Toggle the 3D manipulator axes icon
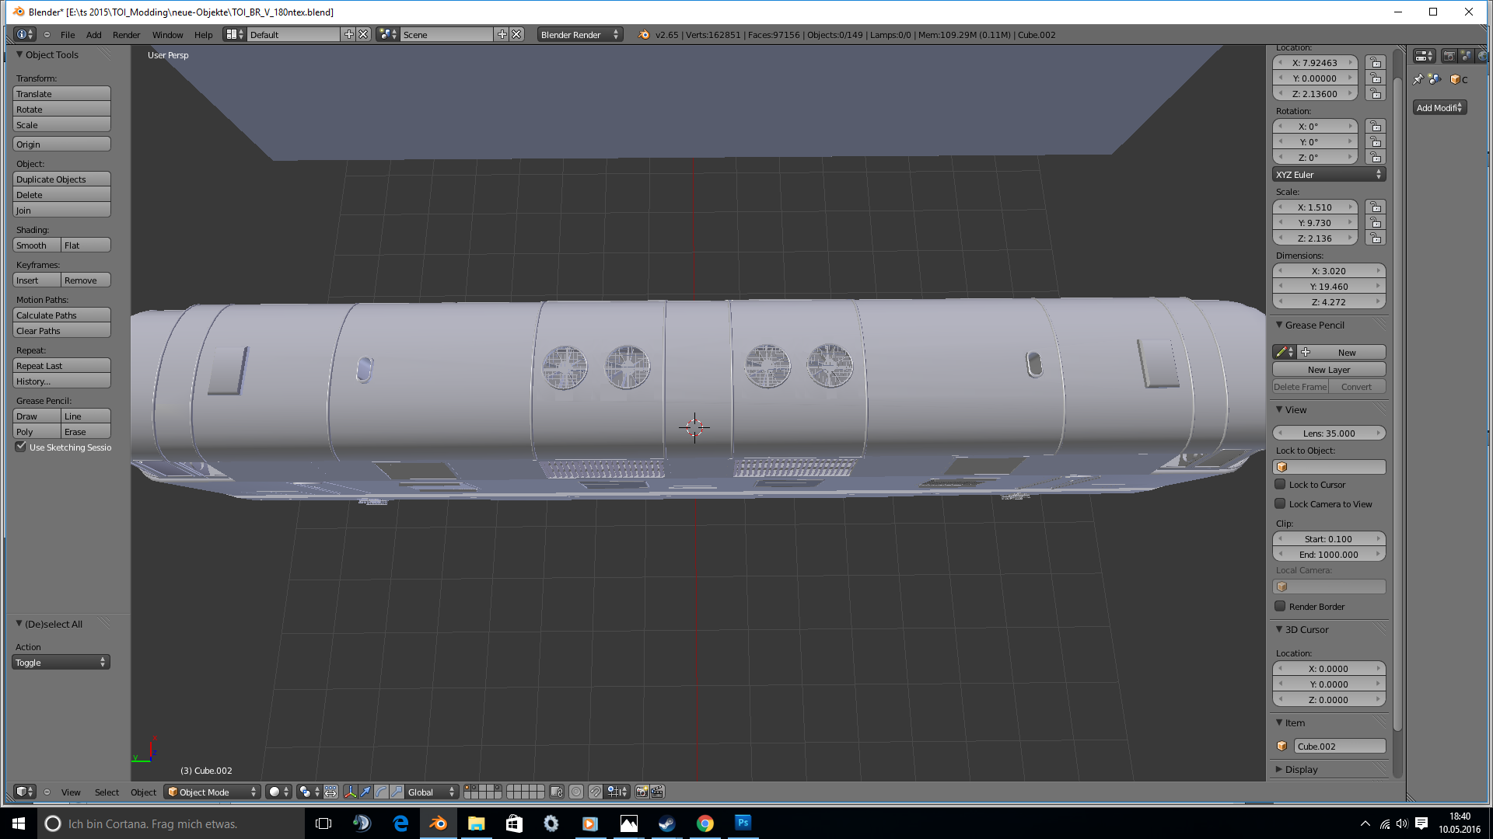The height and width of the screenshot is (839, 1493). pos(350,792)
